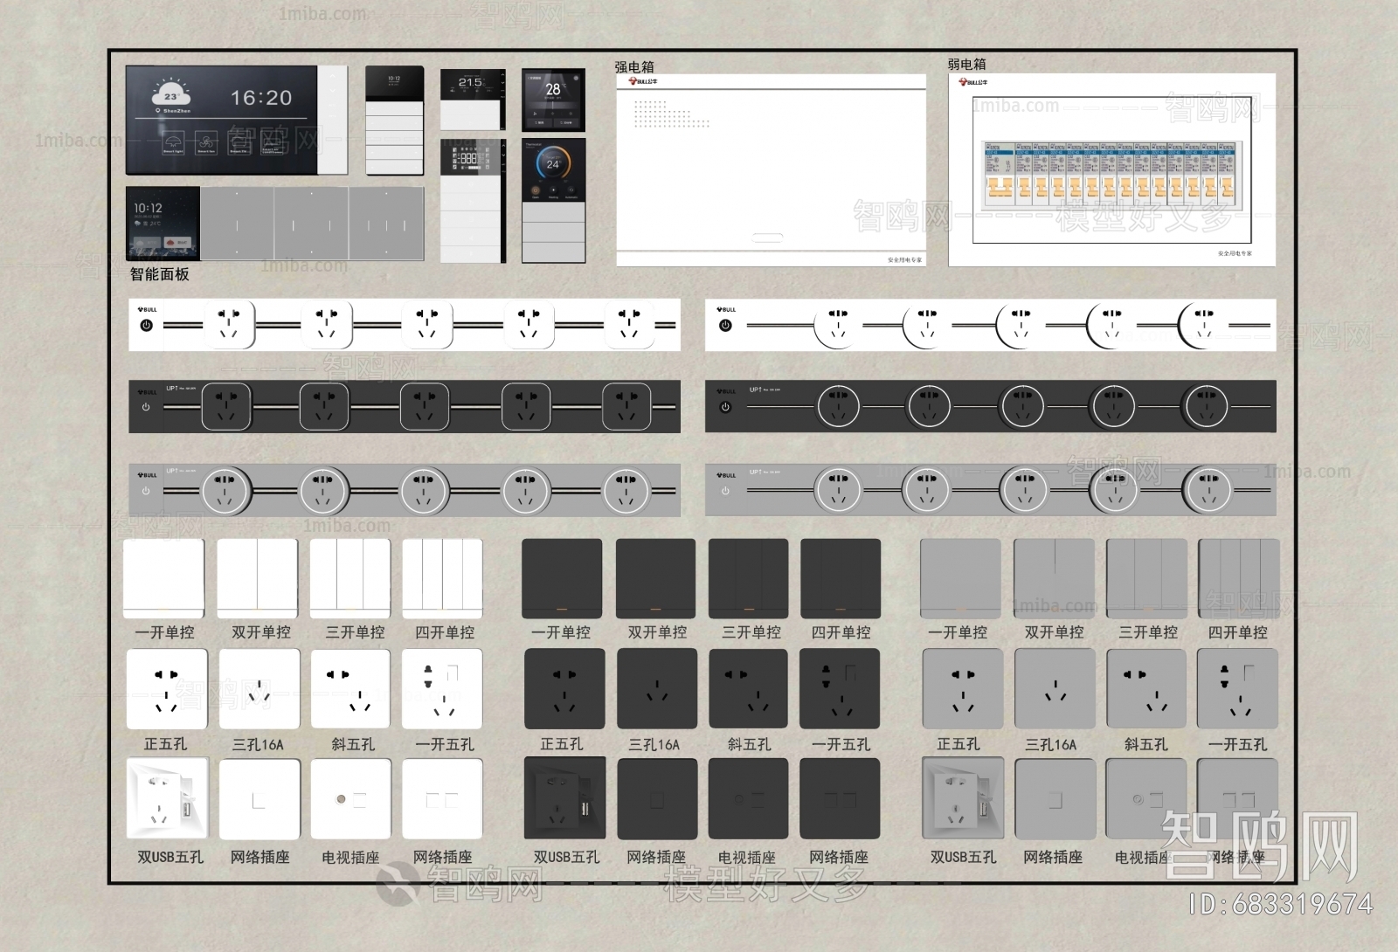Click the ID:683319674 text
Screen dimensions: 1398x952
(x=1282, y=904)
